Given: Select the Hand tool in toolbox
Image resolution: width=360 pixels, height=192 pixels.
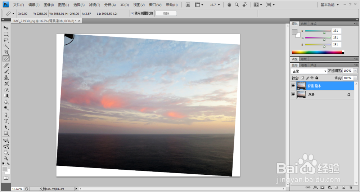Looking at the screenshot, I should click(x=6, y=152).
